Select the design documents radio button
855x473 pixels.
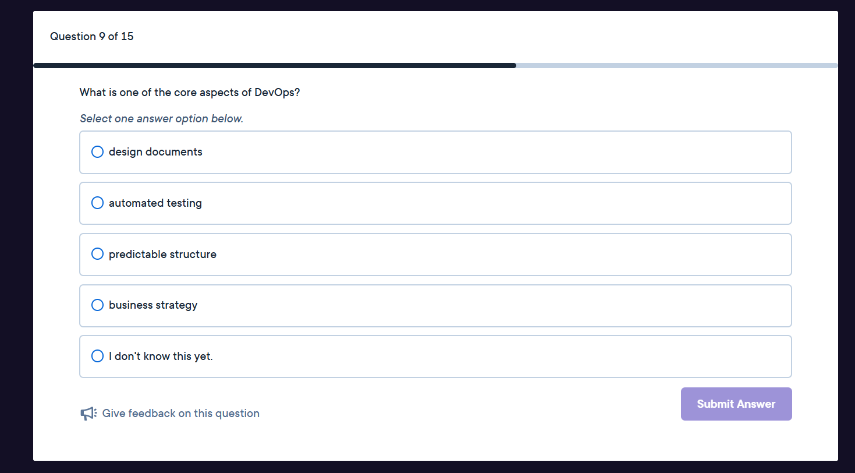click(98, 152)
